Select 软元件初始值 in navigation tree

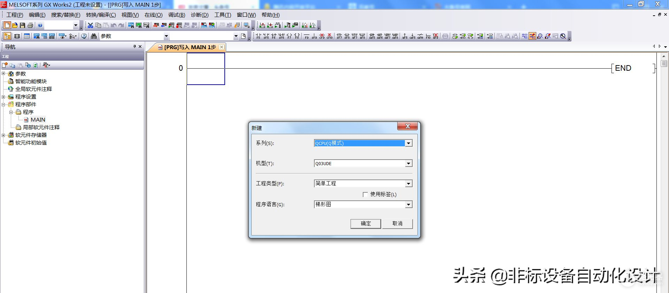point(31,142)
